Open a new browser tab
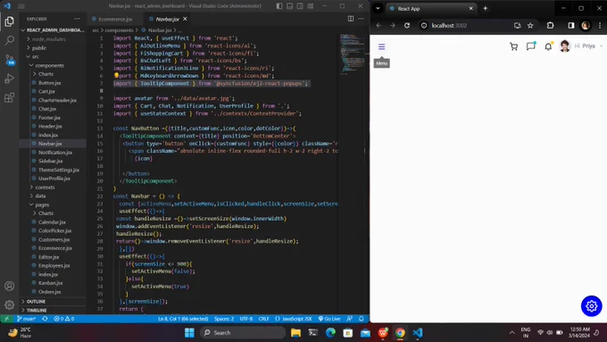607x342 pixels. pyautogui.click(x=485, y=8)
